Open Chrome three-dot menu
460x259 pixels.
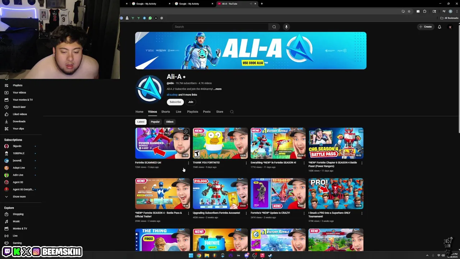pyautogui.click(x=457, y=12)
